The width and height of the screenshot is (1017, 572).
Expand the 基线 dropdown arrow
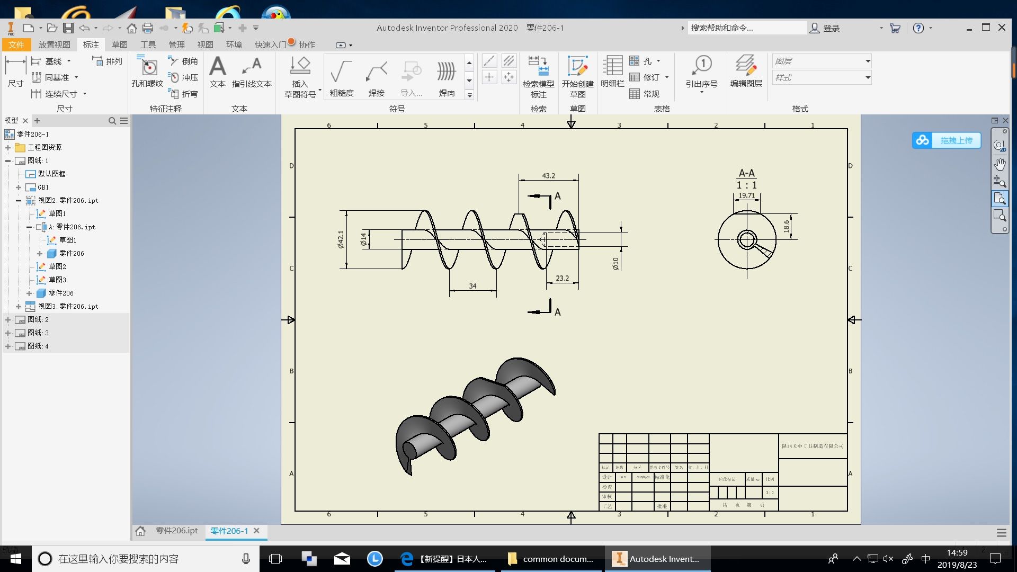click(69, 61)
